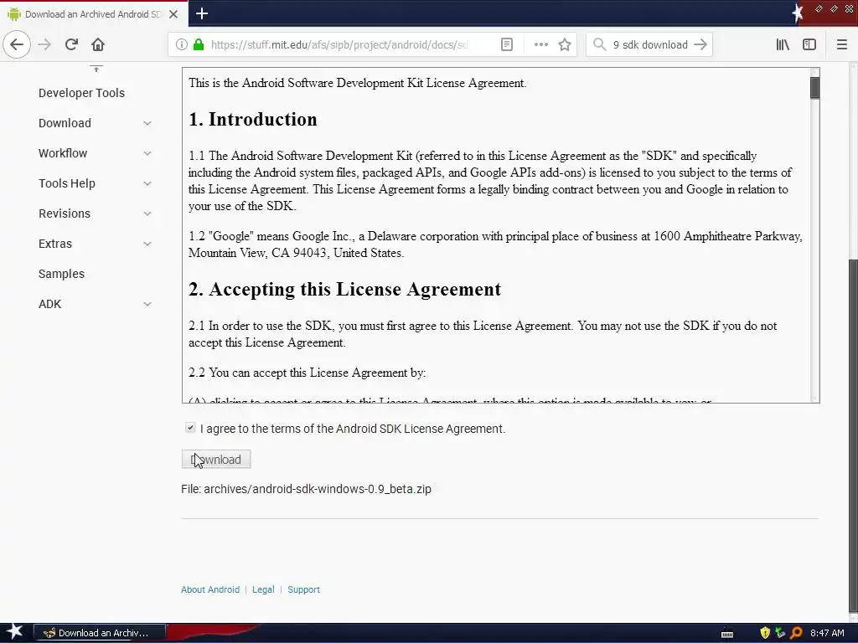Expand the ADK sidebar section
This screenshot has height=643, width=858.
[147, 304]
